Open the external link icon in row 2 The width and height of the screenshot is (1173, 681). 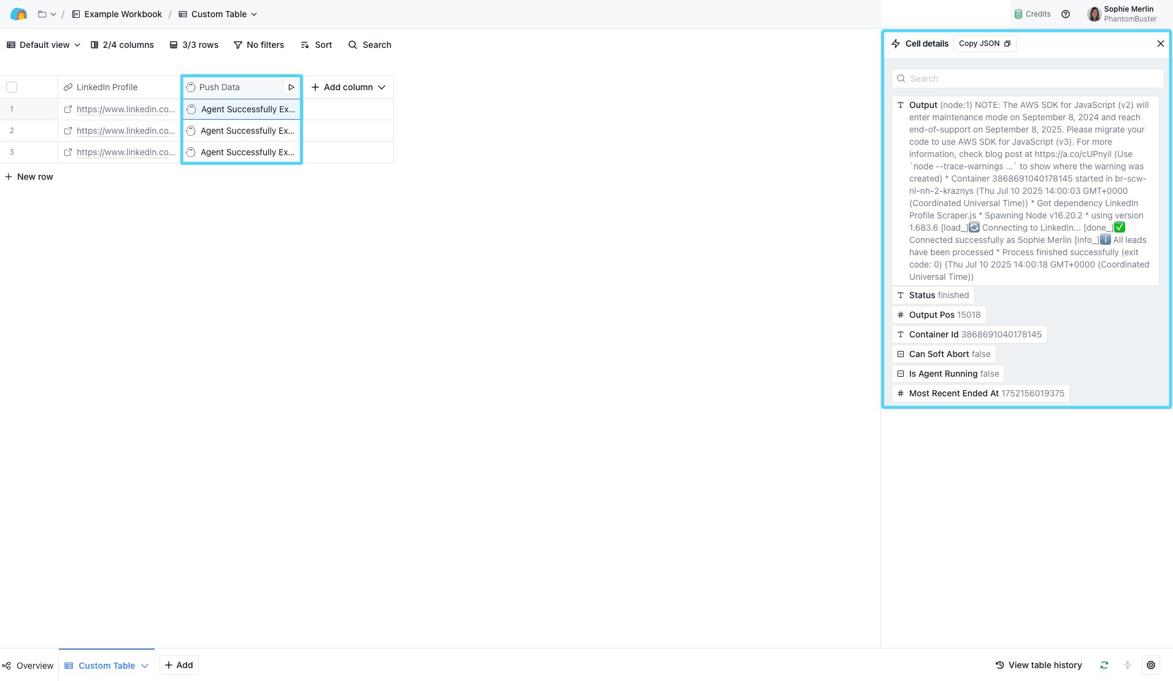(x=68, y=131)
